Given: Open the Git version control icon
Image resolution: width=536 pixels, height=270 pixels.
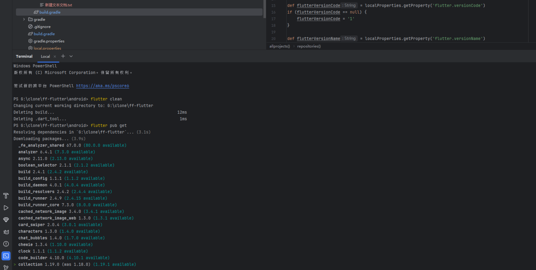Looking at the screenshot, I should [x=6, y=267].
